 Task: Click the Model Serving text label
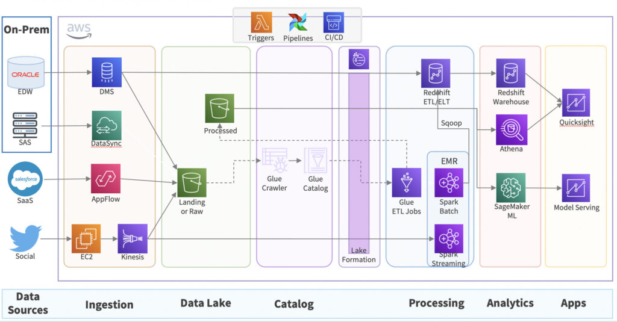tap(577, 208)
